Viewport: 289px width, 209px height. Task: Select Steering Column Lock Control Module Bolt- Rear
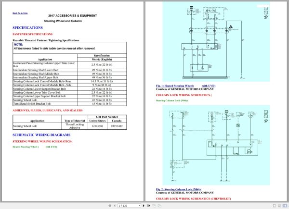(70, 81)
